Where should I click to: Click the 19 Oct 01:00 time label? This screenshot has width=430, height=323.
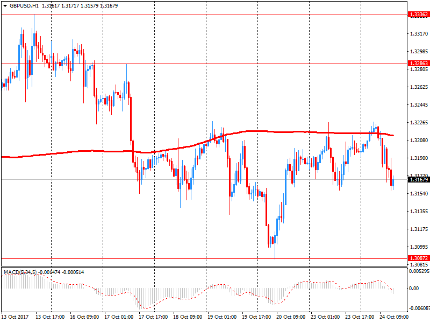(222, 317)
